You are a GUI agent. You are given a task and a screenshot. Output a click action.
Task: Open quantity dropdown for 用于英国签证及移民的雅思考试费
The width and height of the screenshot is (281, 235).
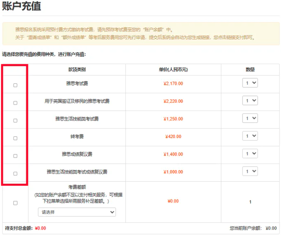click(250, 100)
